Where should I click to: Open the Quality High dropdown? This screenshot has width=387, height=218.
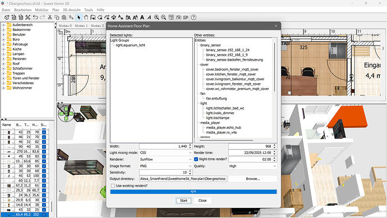(252, 166)
